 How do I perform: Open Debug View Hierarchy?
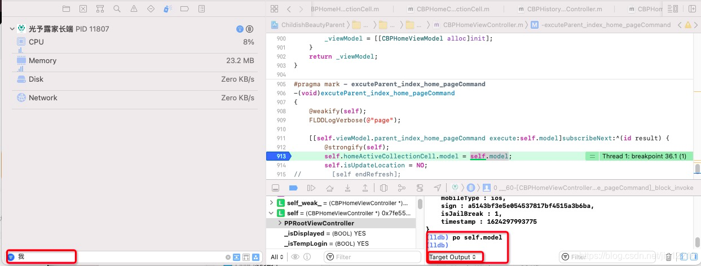point(383,188)
